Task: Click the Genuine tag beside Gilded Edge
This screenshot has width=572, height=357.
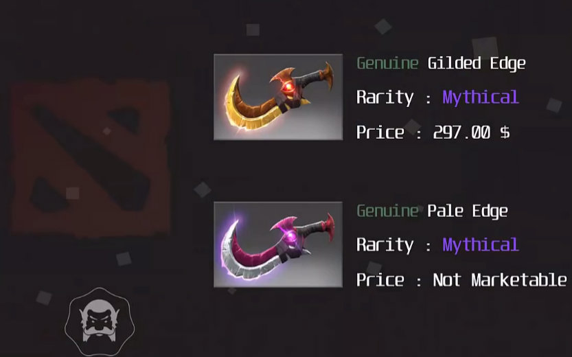Action: click(387, 63)
